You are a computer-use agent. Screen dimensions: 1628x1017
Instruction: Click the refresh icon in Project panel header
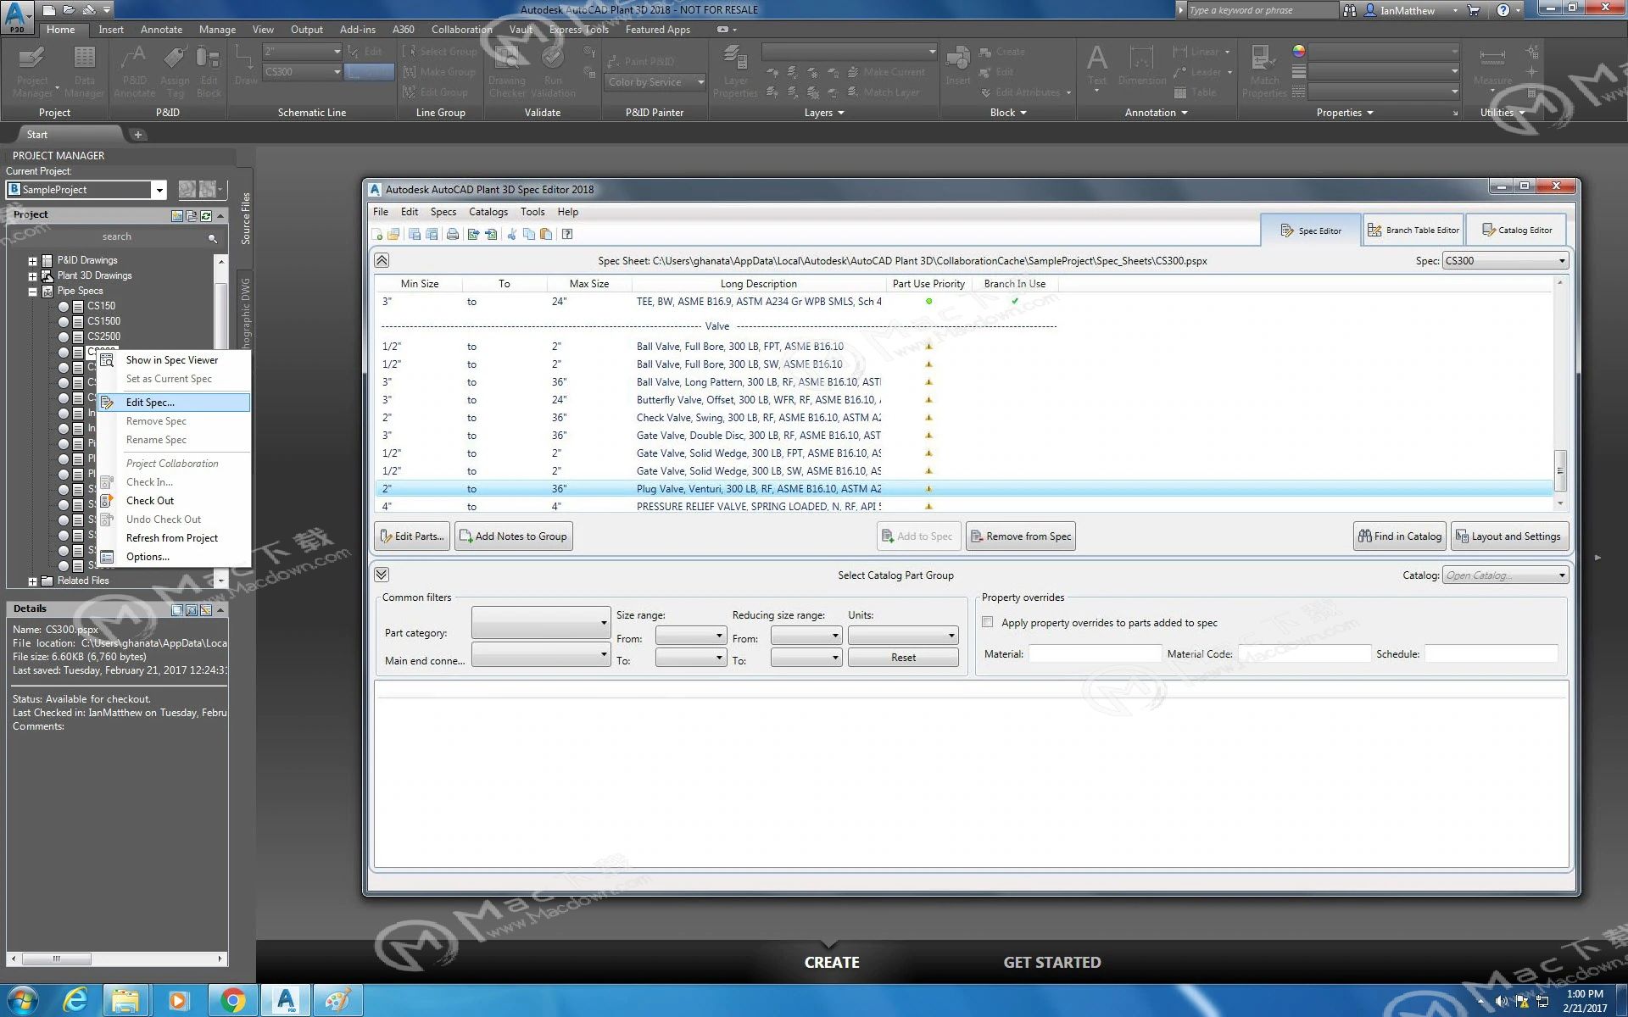[206, 216]
